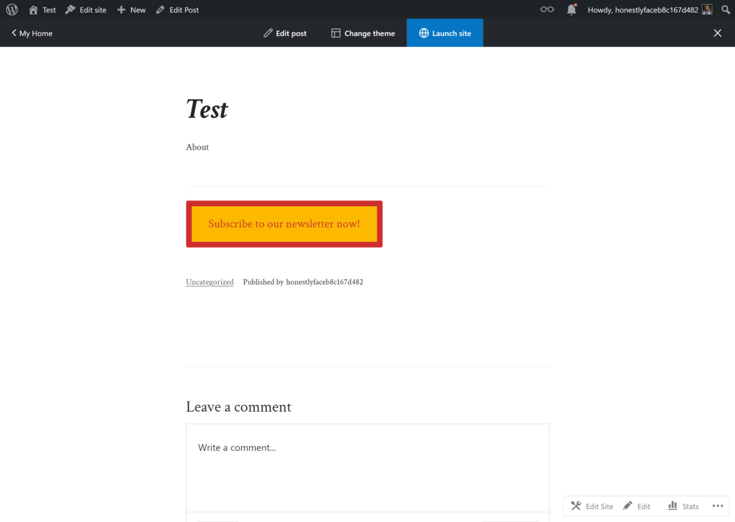The width and height of the screenshot is (735, 522).
Task: Open the Reader glasses icon
Action: [x=547, y=10]
